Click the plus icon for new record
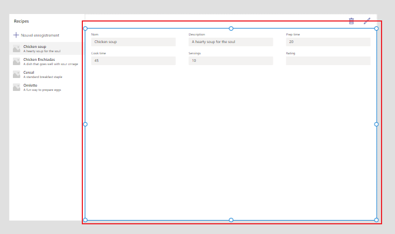Viewport: 395px width, 234px height. point(16,35)
